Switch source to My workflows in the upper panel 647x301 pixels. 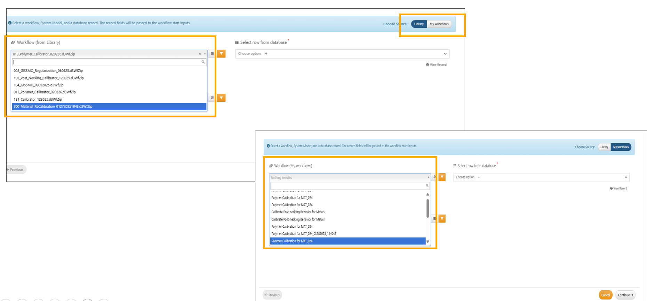pyautogui.click(x=439, y=24)
